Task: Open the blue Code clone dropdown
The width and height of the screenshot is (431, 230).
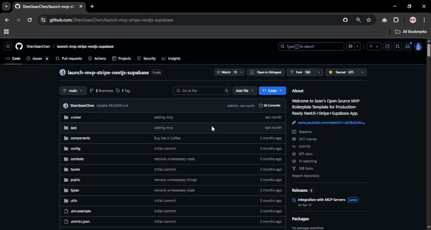Action: [x=272, y=91]
